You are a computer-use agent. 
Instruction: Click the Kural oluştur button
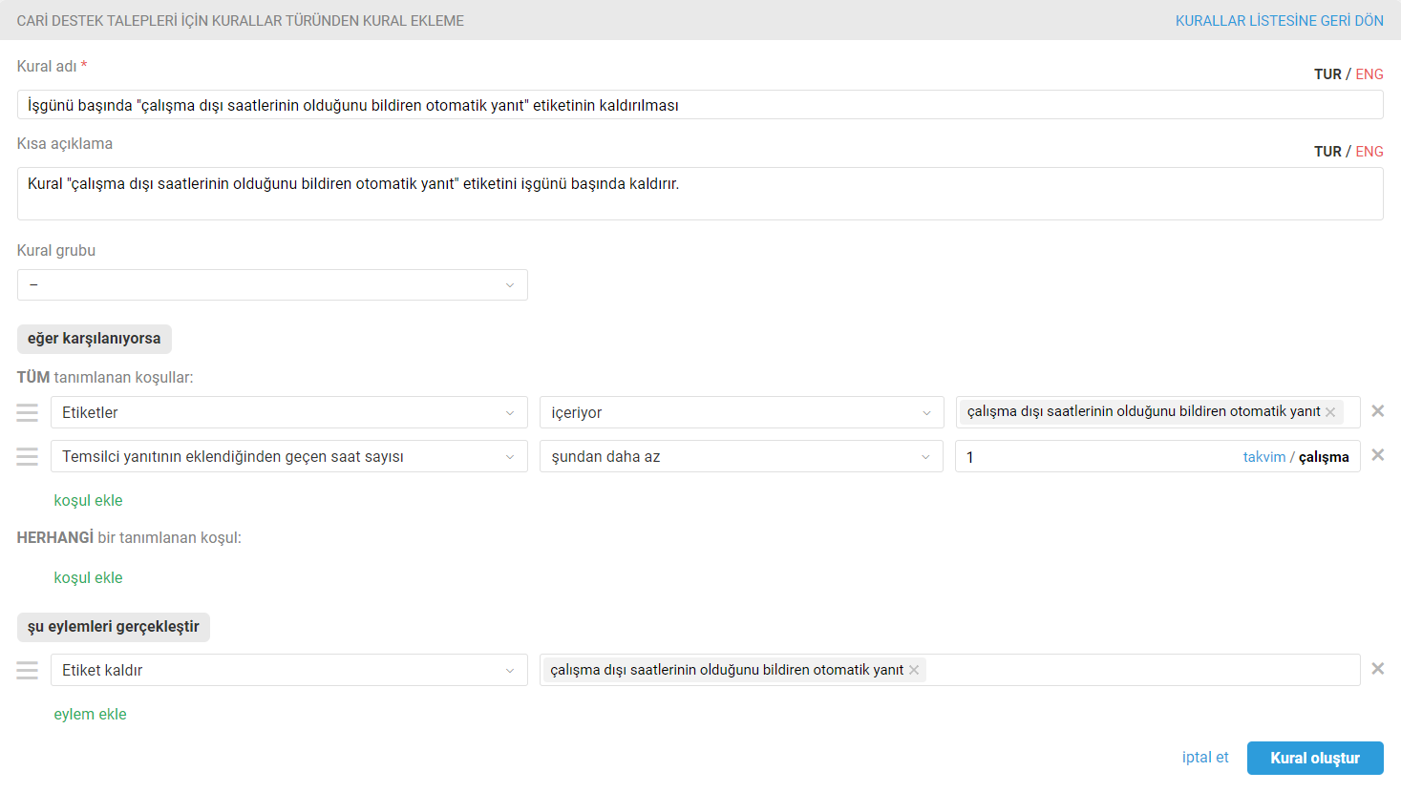pyautogui.click(x=1314, y=758)
